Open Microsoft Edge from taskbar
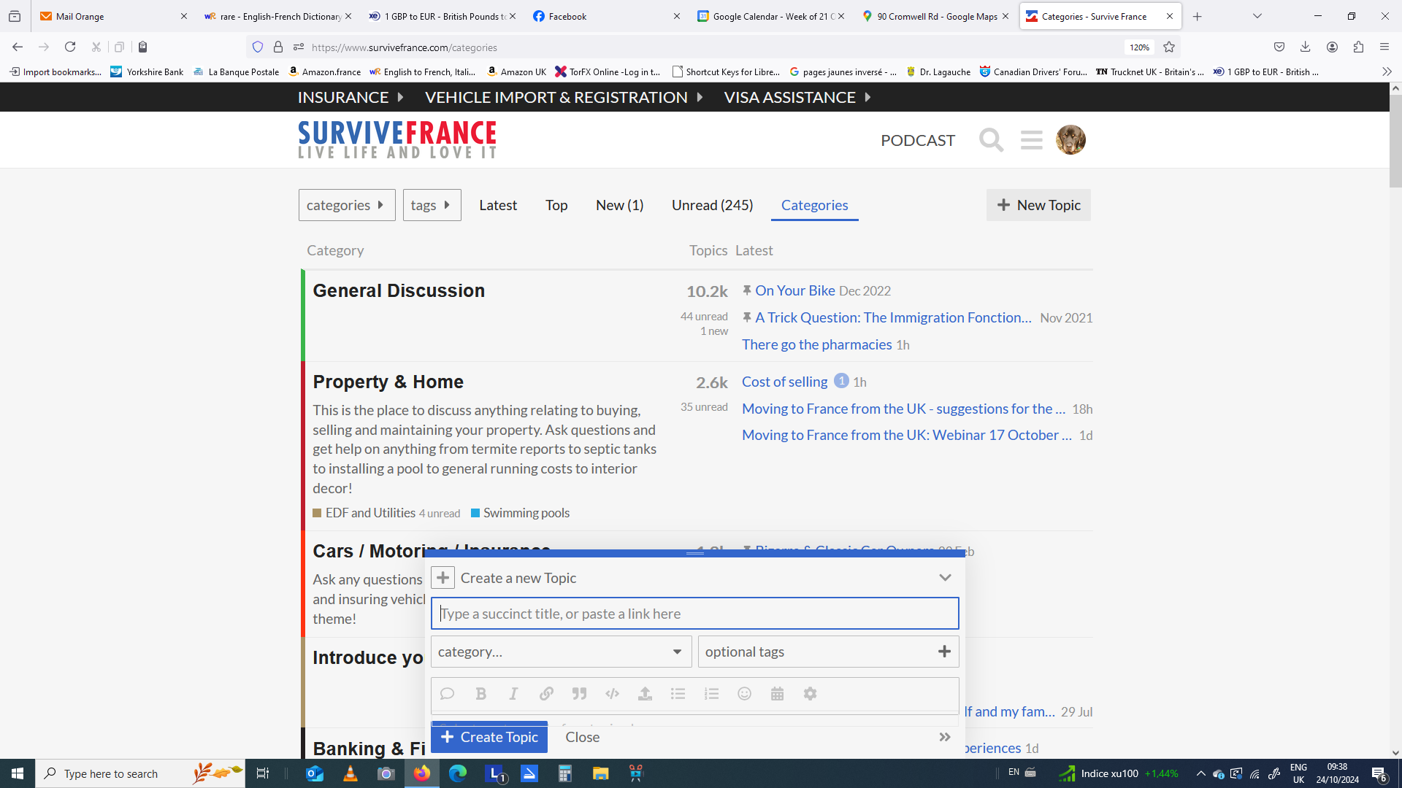 click(458, 773)
